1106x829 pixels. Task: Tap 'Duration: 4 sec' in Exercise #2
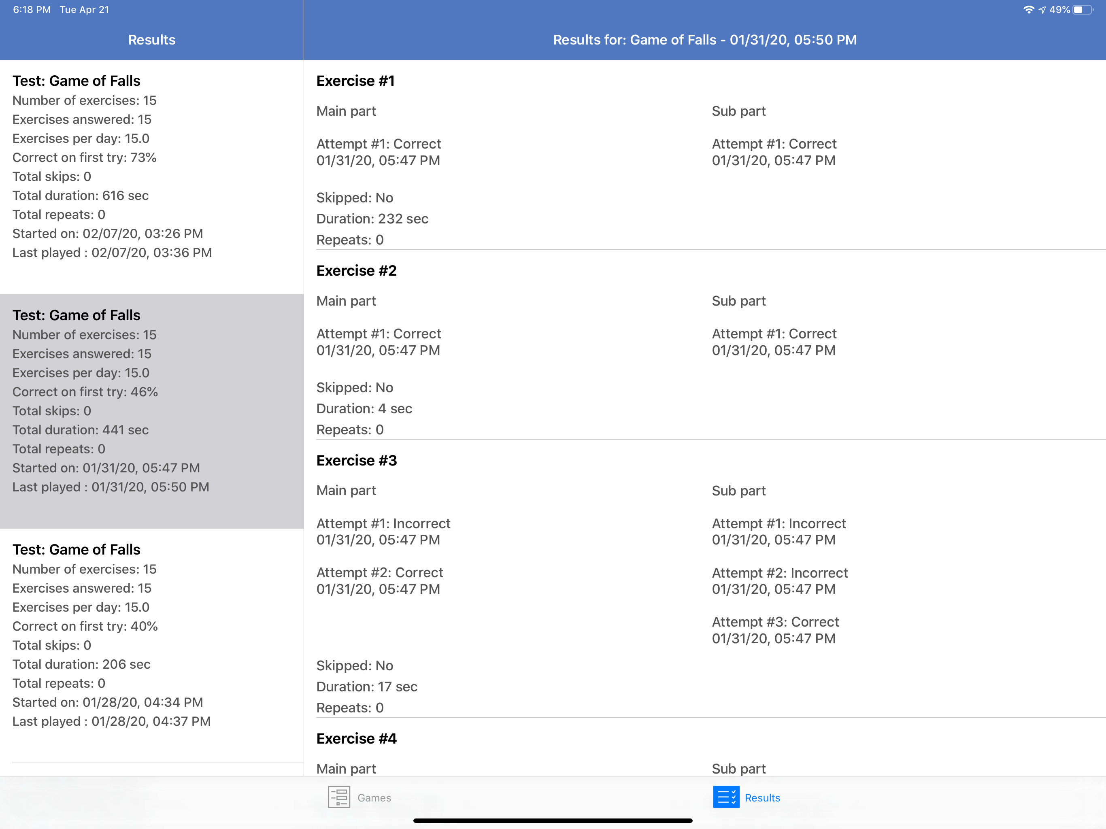click(x=364, y=408)
